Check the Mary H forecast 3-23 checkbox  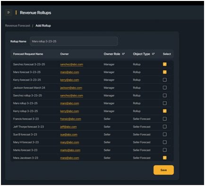[165, 142]
